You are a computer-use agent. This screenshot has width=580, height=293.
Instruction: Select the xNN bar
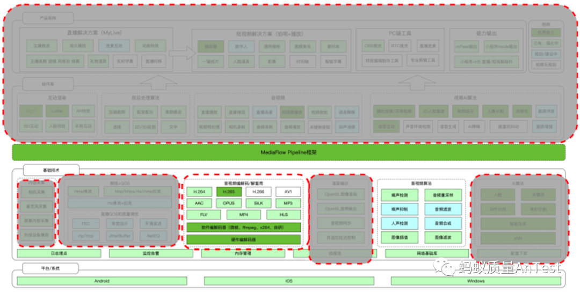tap(518, 238)
